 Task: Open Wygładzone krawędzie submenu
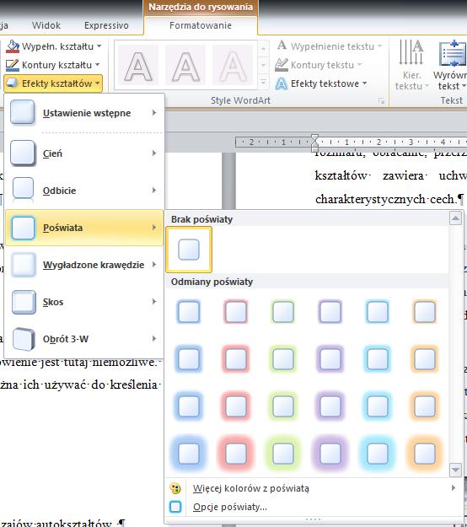tap(84, 265)
